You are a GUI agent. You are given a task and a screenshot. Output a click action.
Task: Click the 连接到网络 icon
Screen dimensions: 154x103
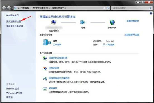point(45,68)
